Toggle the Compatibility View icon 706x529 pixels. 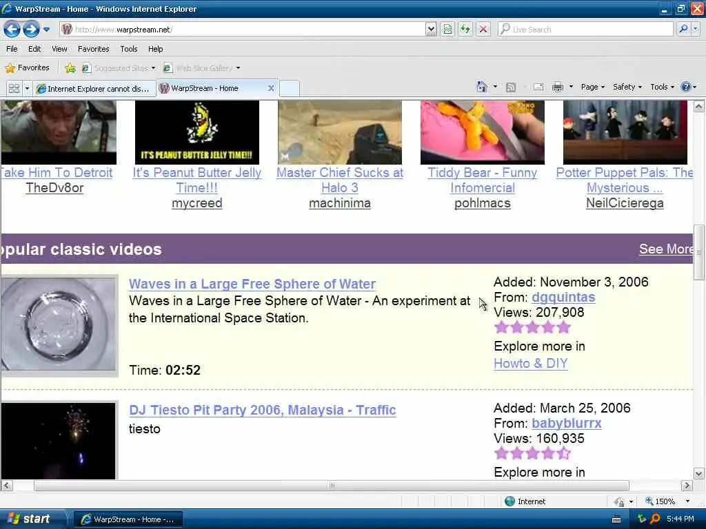point(447,30)
